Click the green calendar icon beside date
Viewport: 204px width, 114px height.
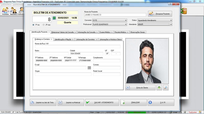(54, 18)
